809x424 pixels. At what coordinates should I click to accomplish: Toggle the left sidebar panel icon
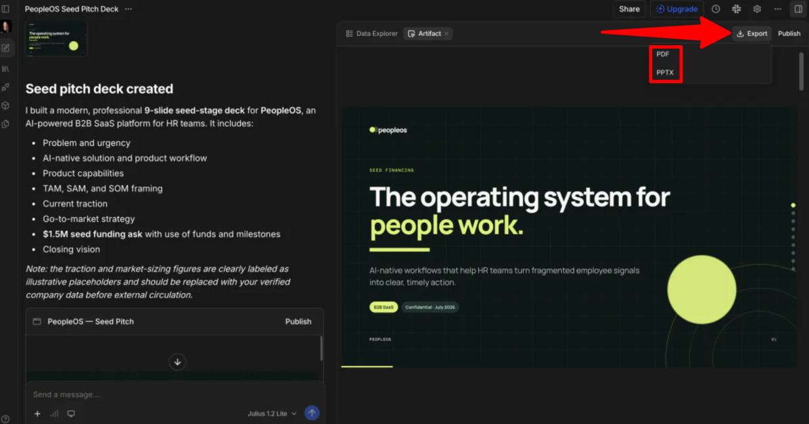[x=5, y=9]
